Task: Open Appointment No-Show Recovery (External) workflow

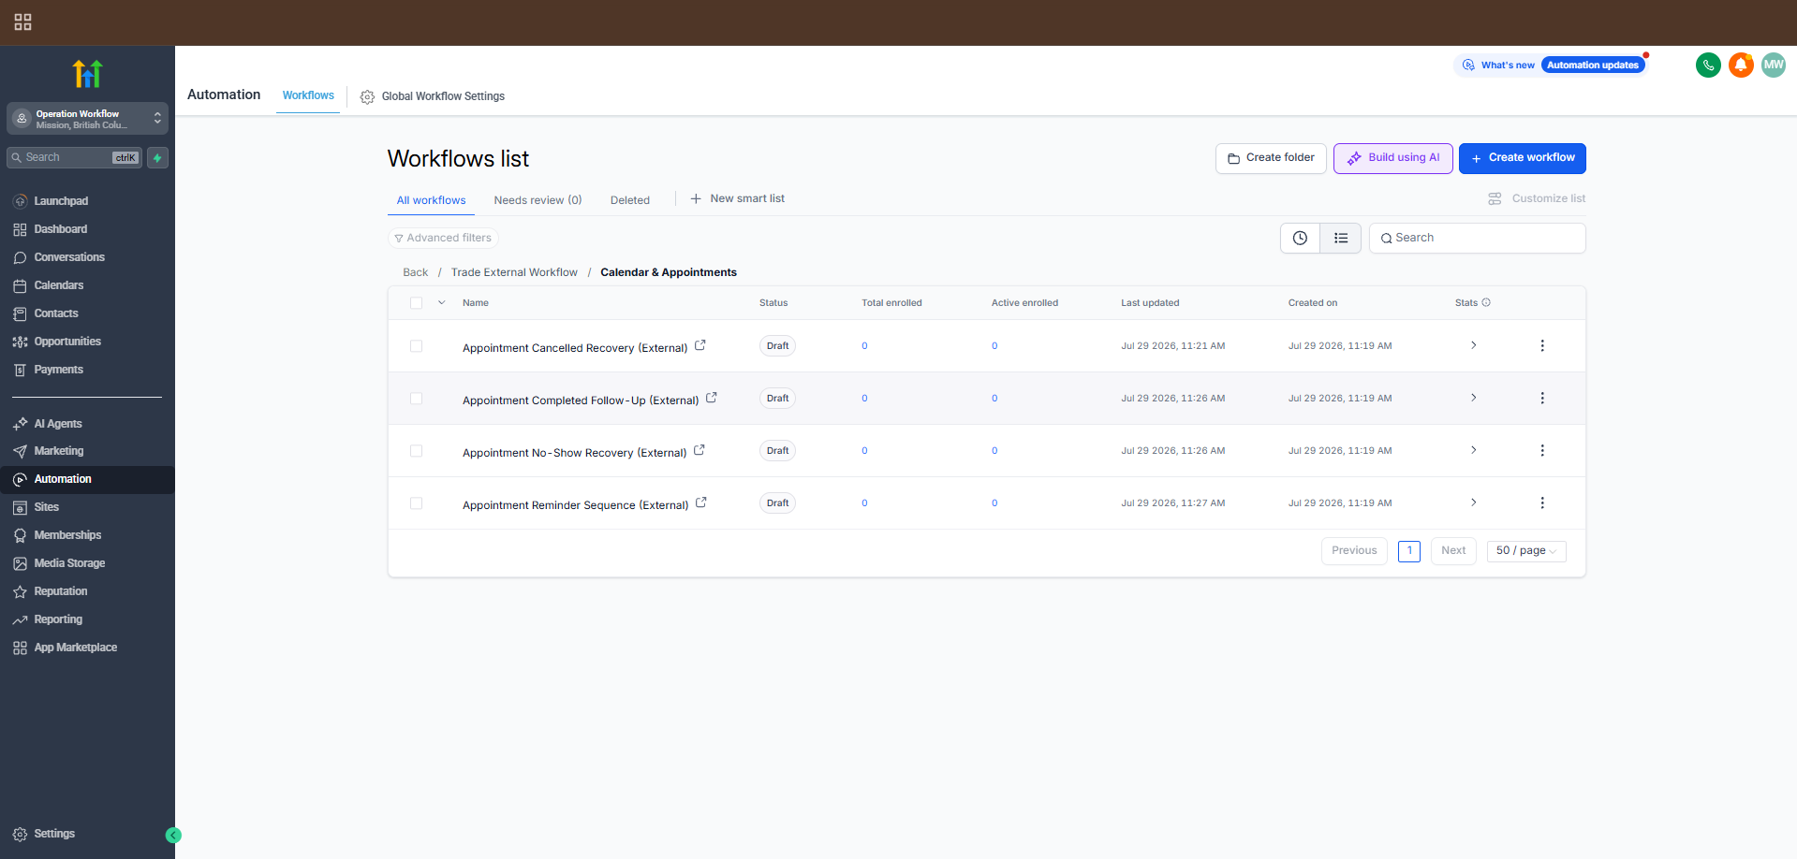Action: click(x=575, y=453)
